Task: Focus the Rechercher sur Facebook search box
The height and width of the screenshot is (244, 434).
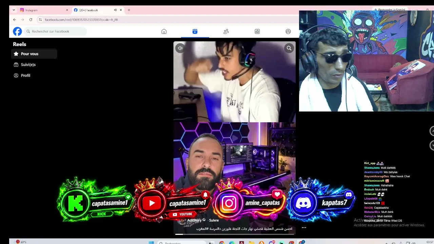Action: coord(55,32)
